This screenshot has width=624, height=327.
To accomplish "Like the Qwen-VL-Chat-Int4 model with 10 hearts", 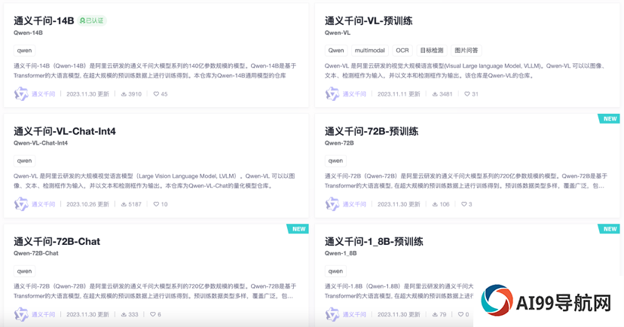I will (156, 204).
